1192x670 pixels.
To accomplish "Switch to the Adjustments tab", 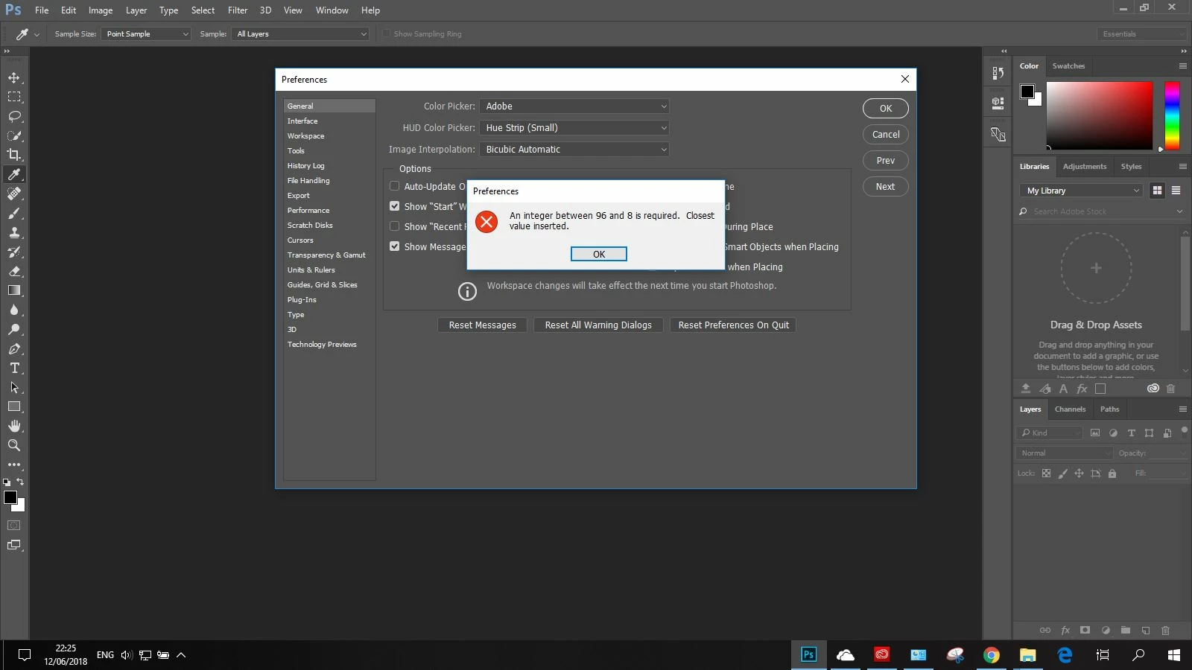I will (1085, 167).
